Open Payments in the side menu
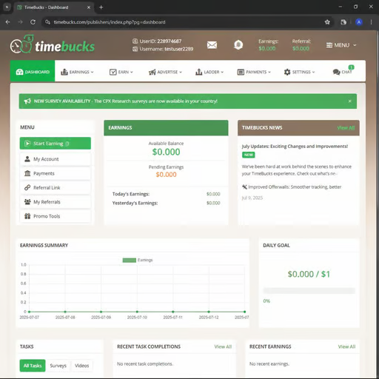 56,173
